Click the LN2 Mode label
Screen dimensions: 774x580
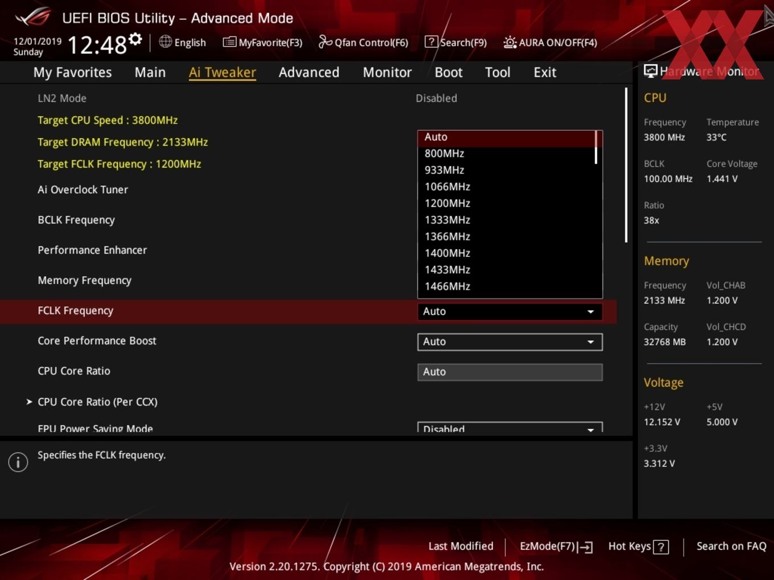click(62, 98)
